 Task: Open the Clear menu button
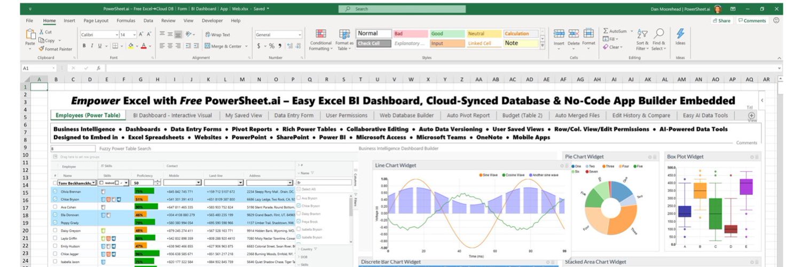(612, 47)
